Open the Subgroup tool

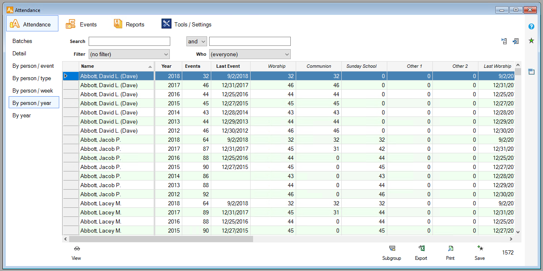pyautogui.click(x=392, y=249)
